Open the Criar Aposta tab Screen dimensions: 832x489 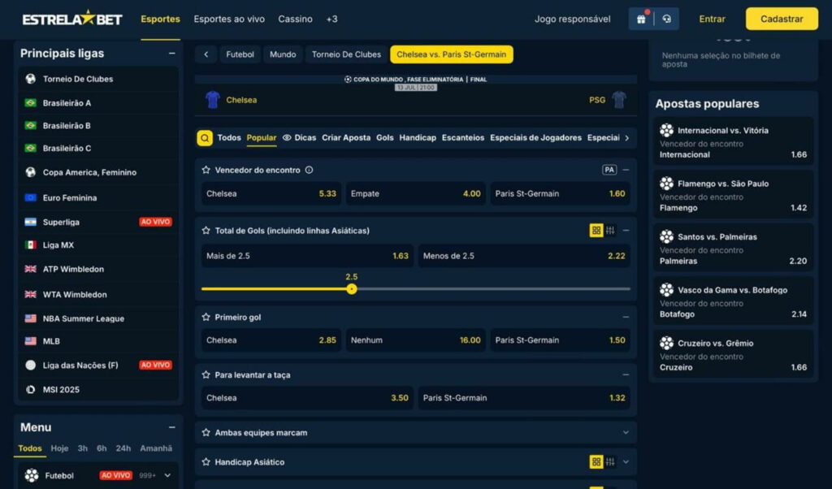point(346,138)
